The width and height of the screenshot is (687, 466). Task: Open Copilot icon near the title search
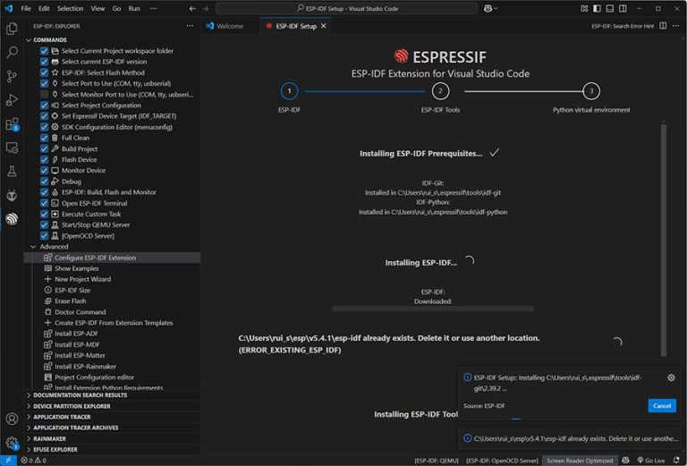[488, 8]
